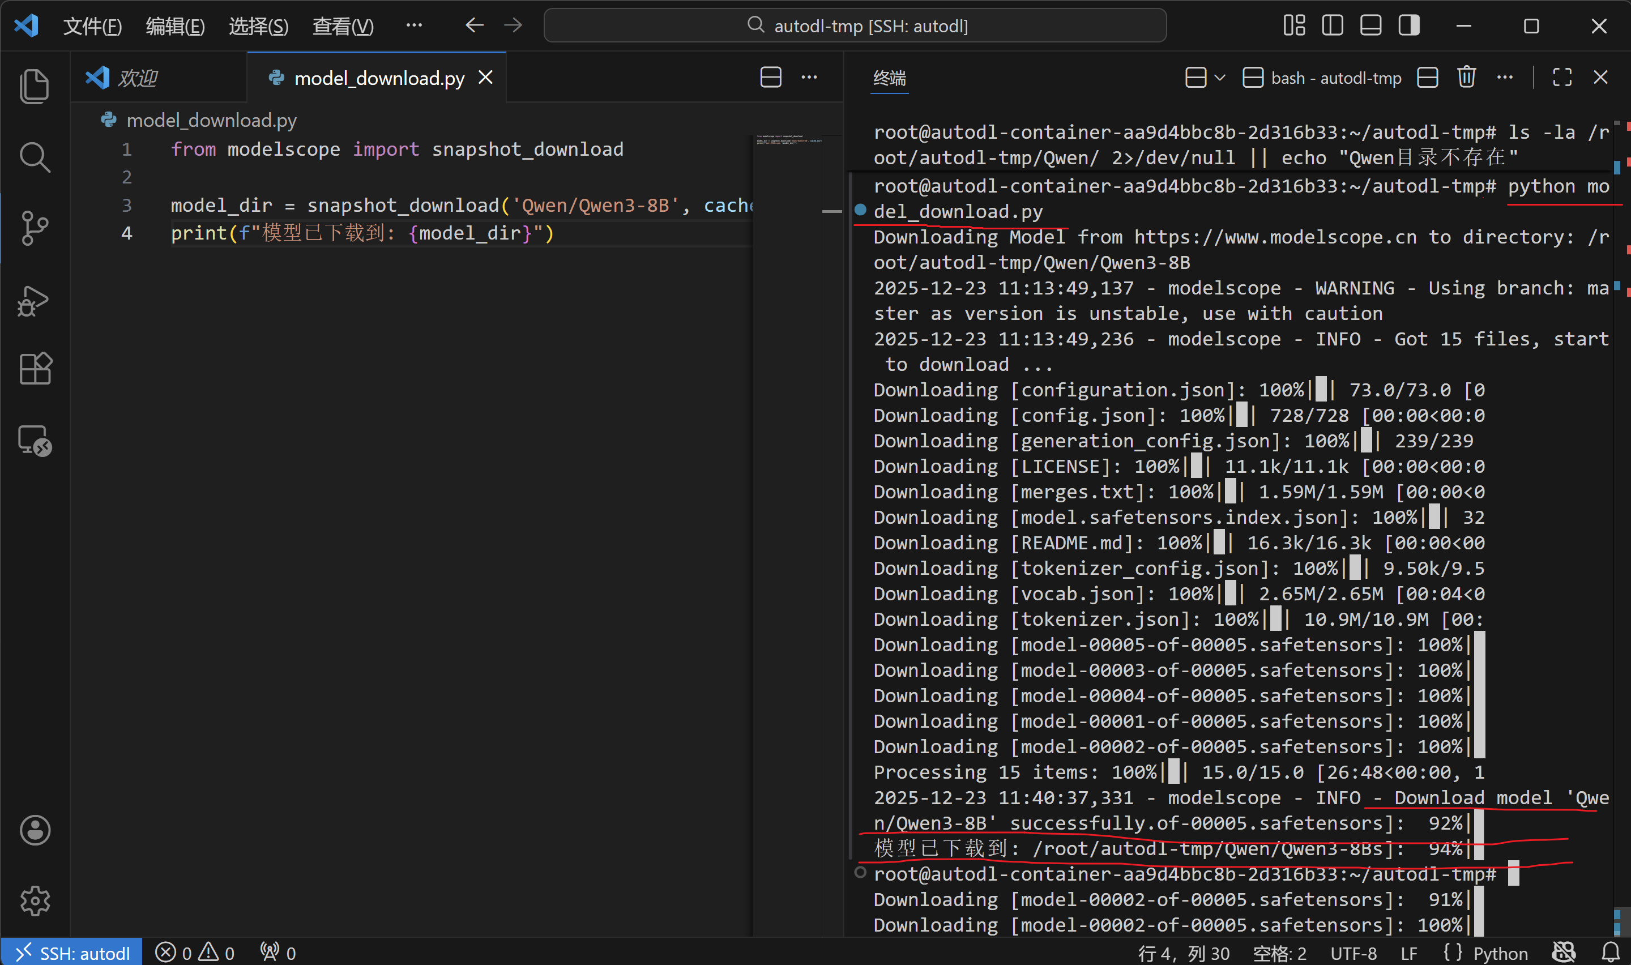Screen dimensions: 1631x965
Task: Change language mode from Python
Action: pos(1500,953)
